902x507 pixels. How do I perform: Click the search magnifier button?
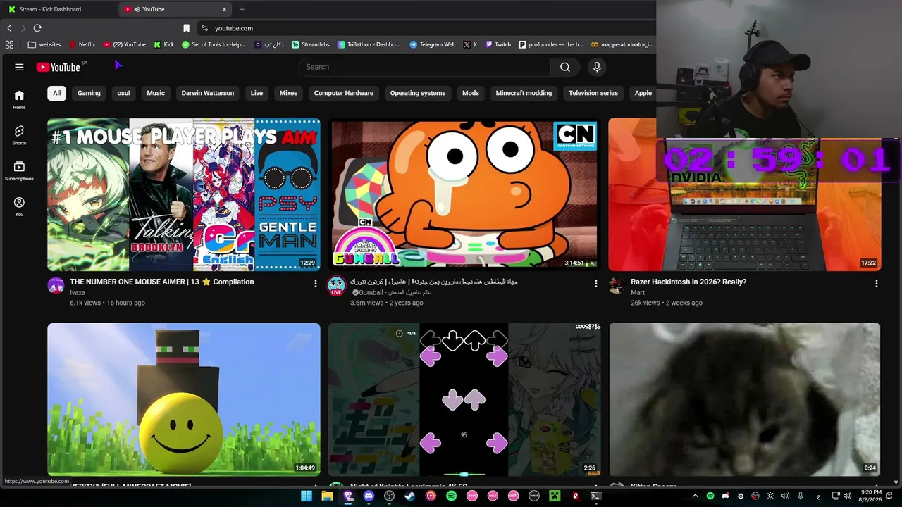(564, 67)
